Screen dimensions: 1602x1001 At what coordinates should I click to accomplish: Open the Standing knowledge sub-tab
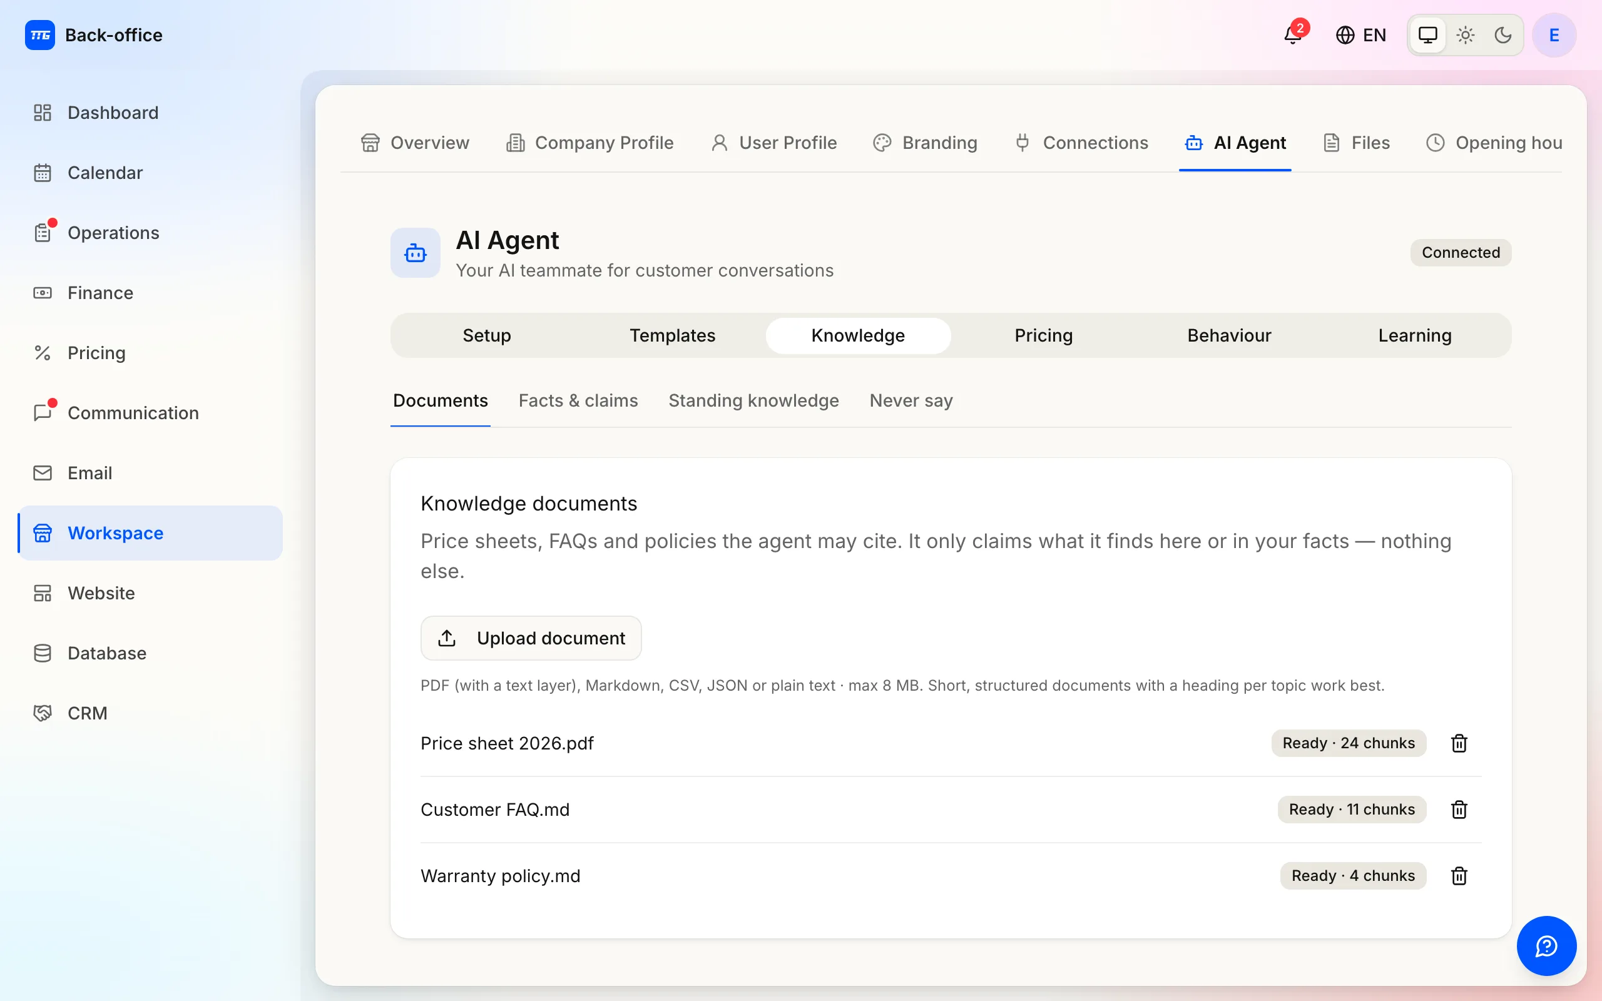coord(753,400)
